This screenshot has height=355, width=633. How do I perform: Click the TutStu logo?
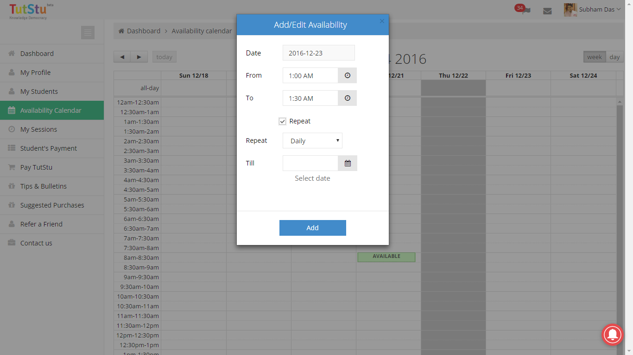30,11
